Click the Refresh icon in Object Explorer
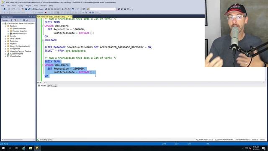This screenshot has width=268, height=151. [24, 20]
